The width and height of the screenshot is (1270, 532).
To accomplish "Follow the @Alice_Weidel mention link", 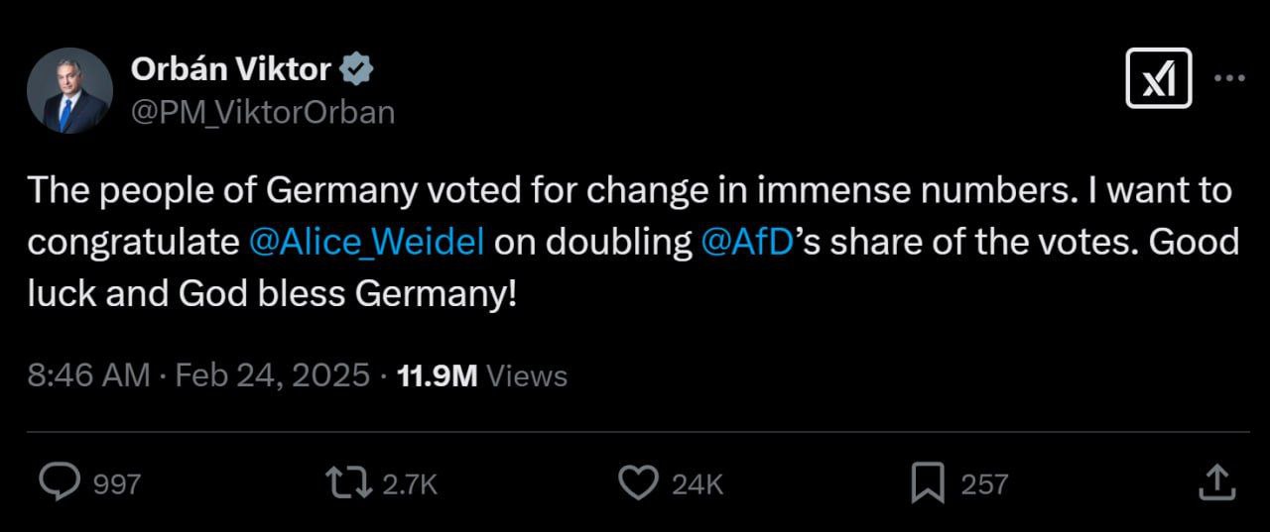I will coord(367,243).
